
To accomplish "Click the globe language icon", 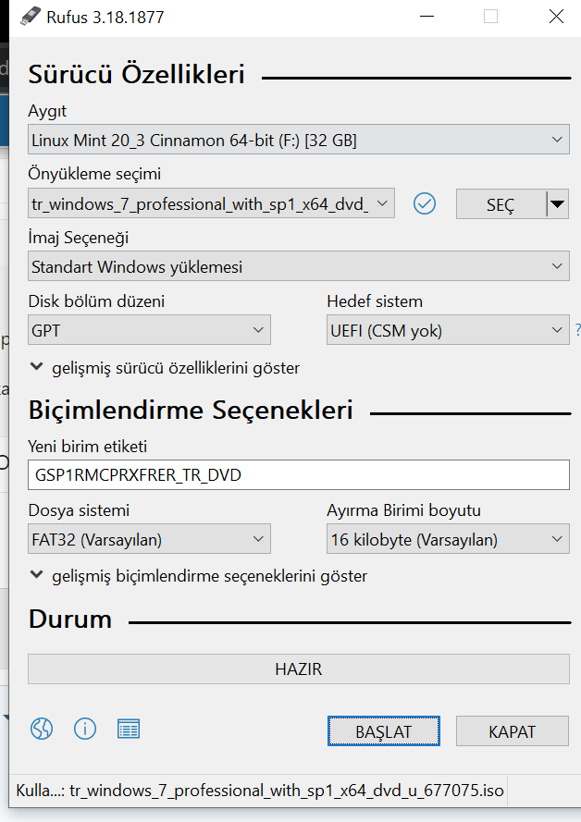I will click(42, 729).
